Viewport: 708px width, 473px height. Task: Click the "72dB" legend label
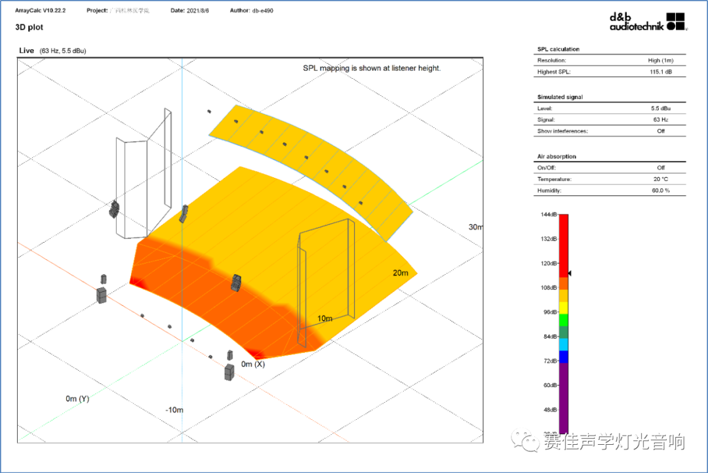[550, 361]
